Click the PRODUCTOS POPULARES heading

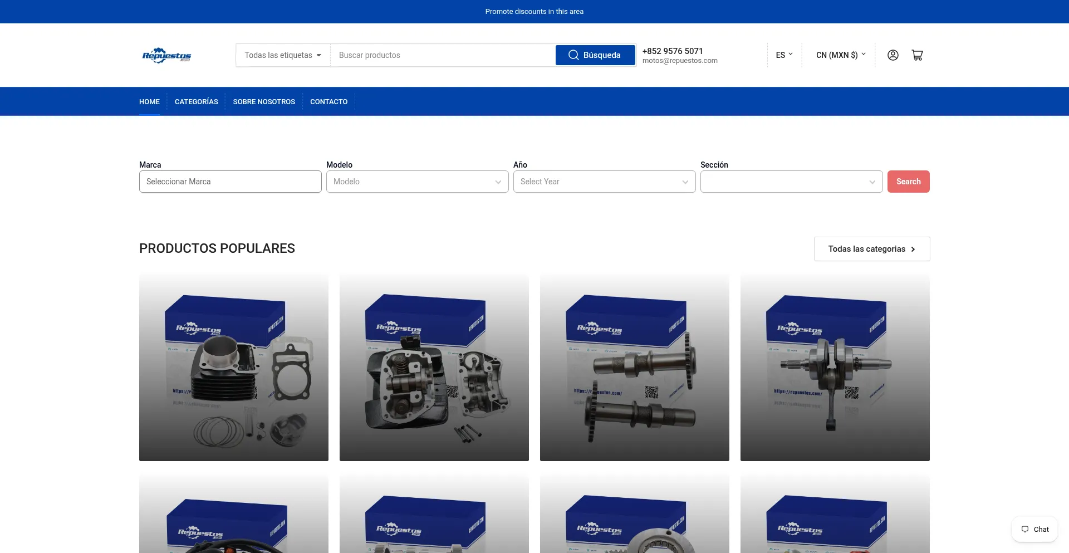(217, 248)
